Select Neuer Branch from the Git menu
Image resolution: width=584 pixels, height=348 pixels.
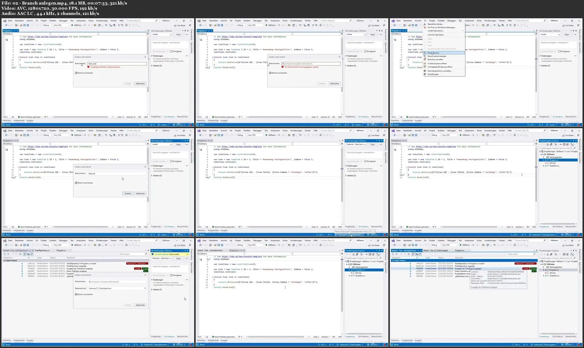click(434, 53)
